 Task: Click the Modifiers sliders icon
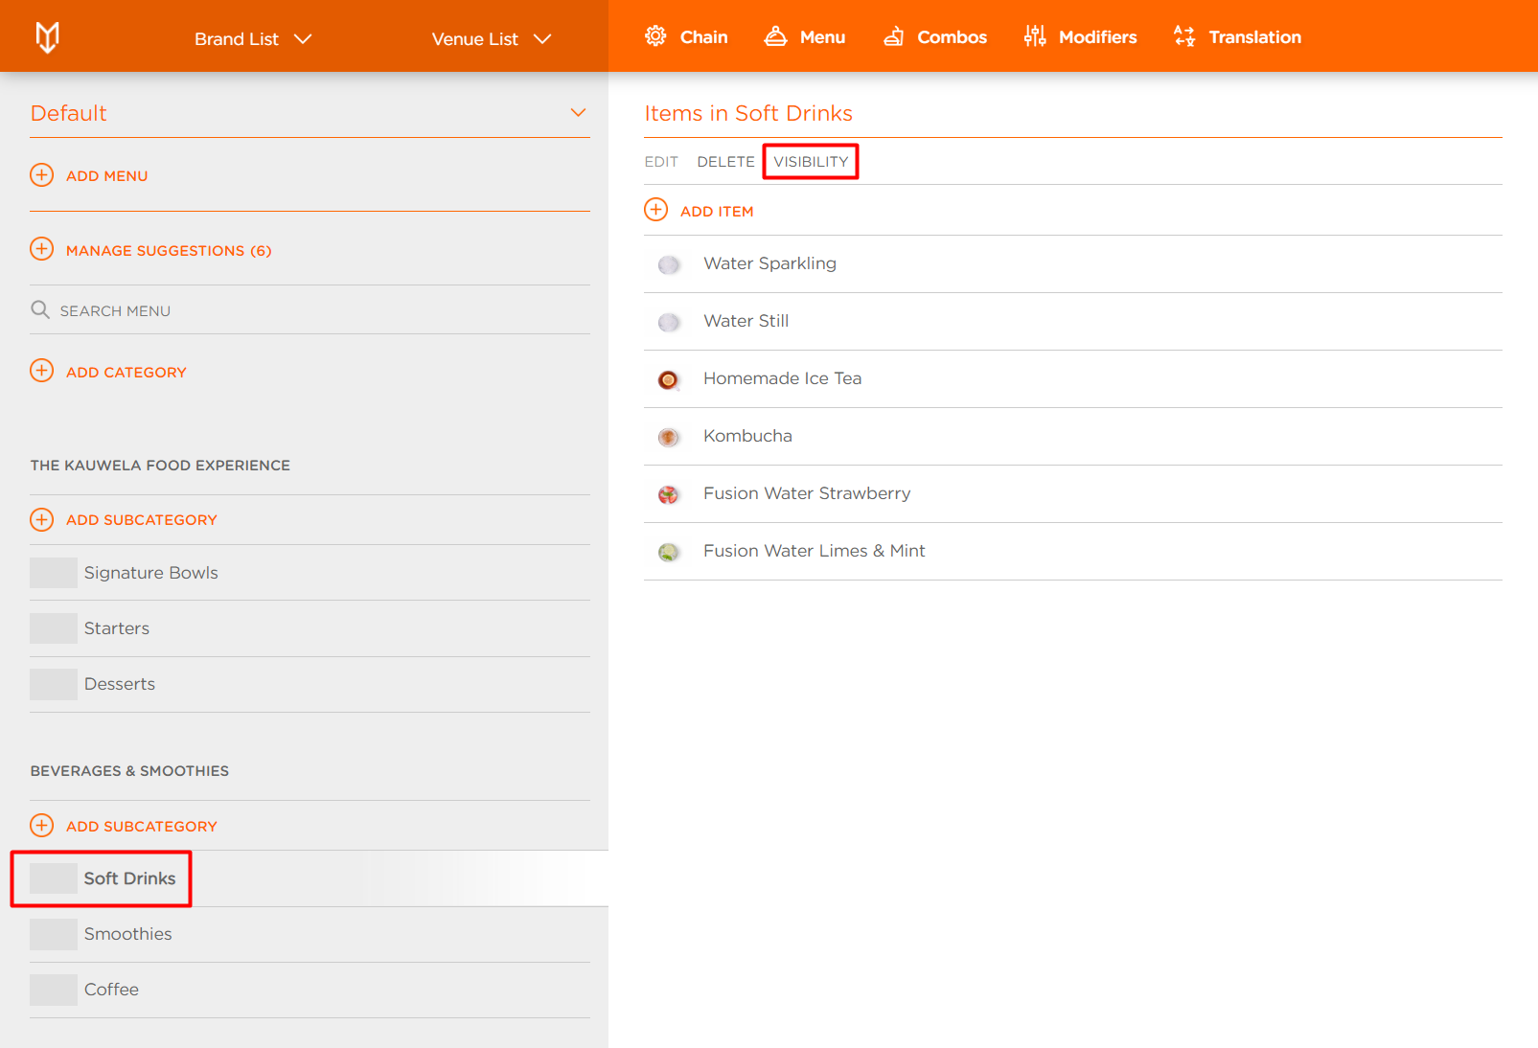[1035, 36]
